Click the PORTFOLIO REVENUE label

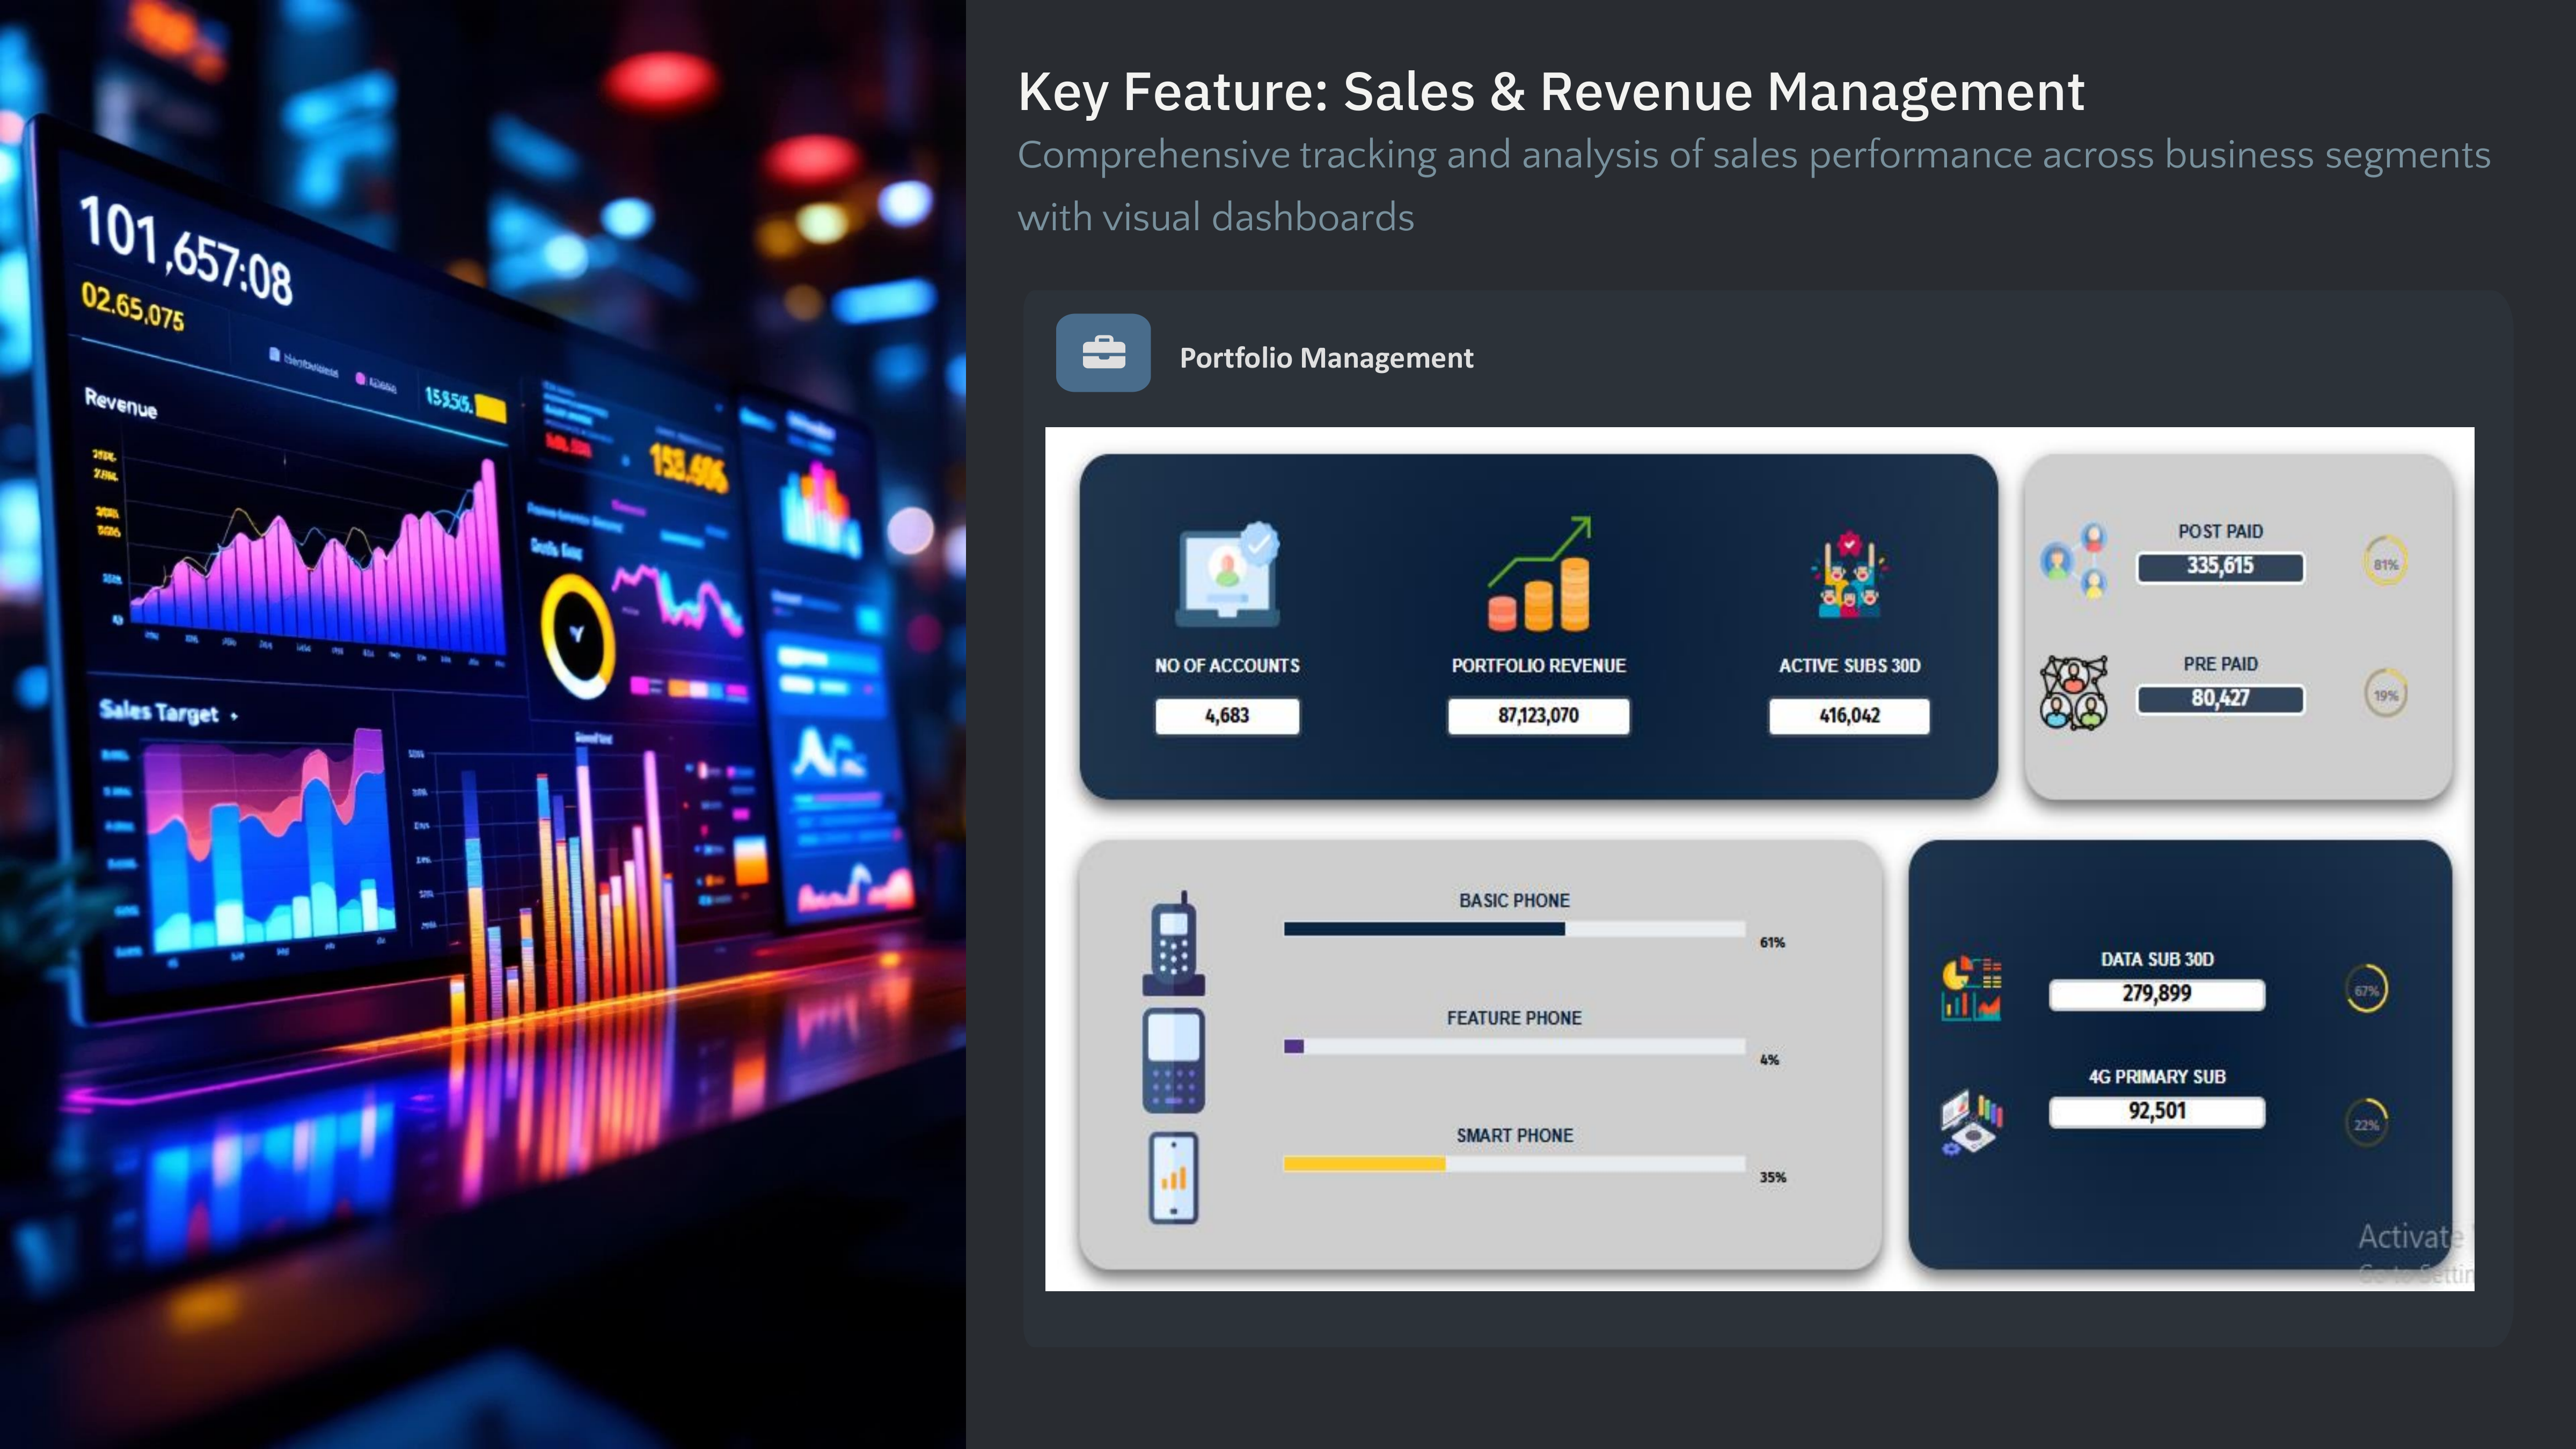click(x=1538, y=666)
